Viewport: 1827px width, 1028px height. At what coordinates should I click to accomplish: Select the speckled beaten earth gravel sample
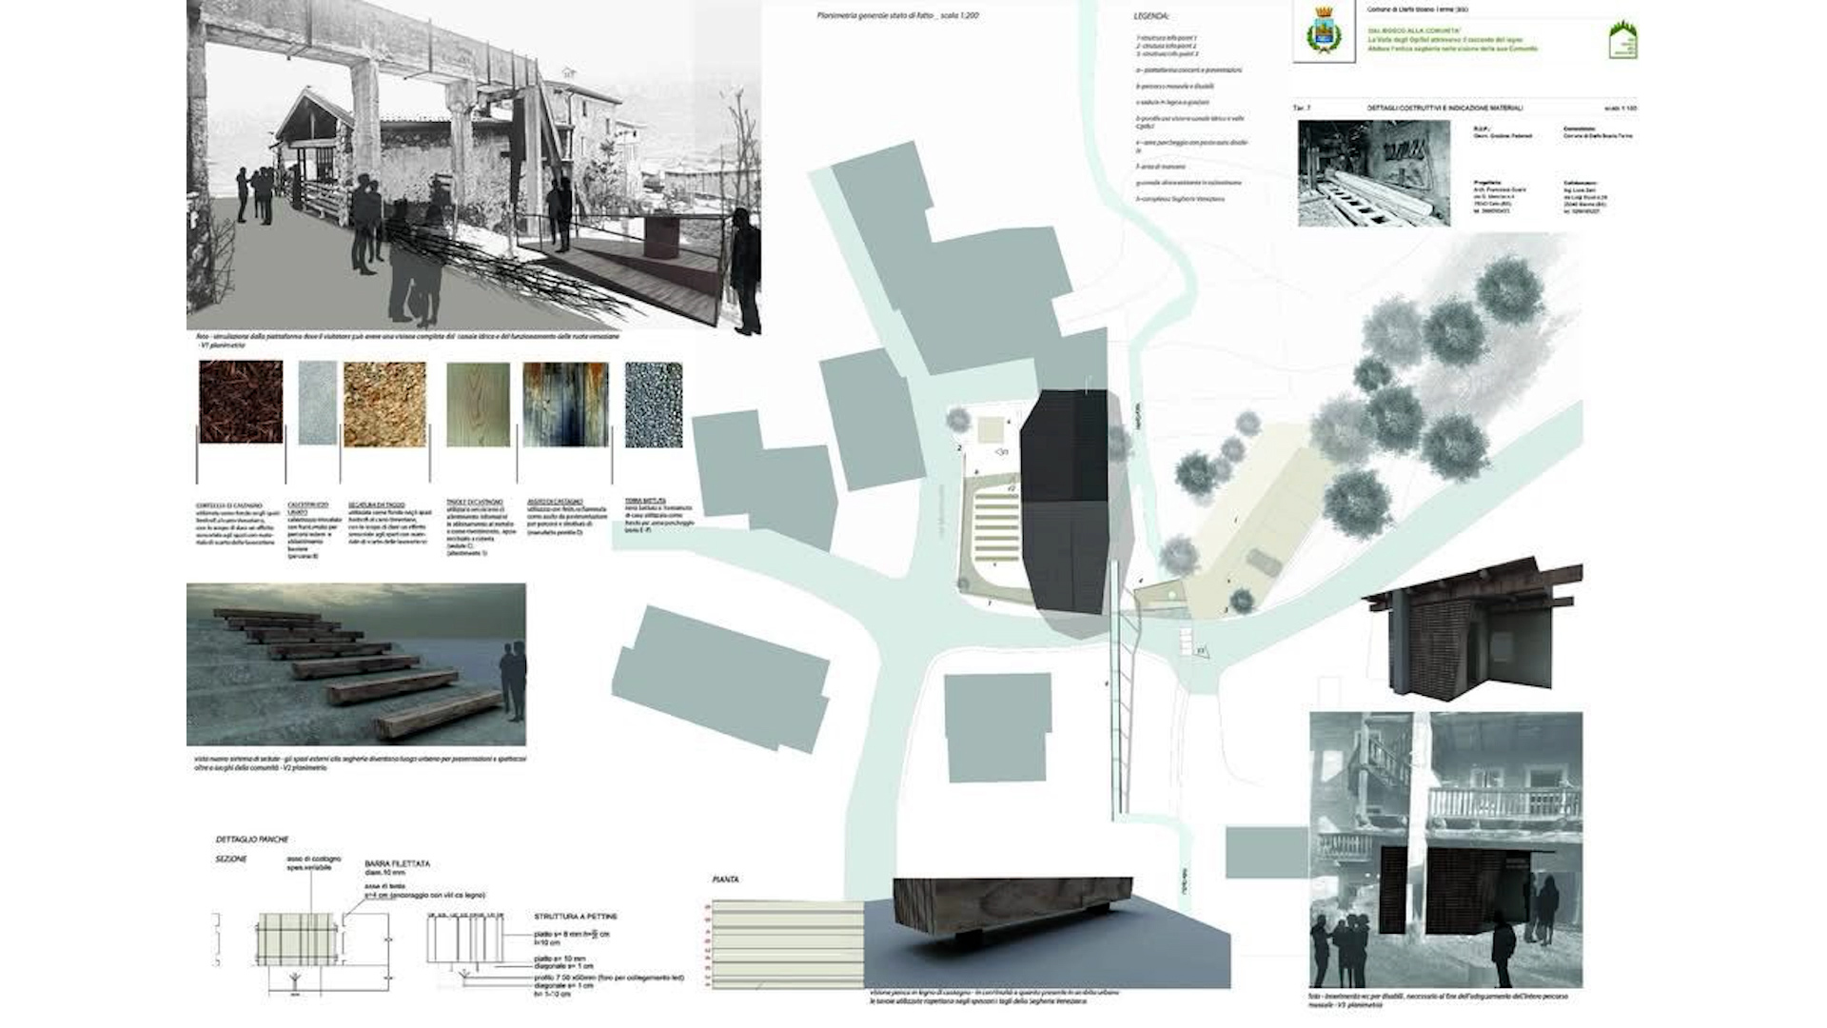click(654, 404)
